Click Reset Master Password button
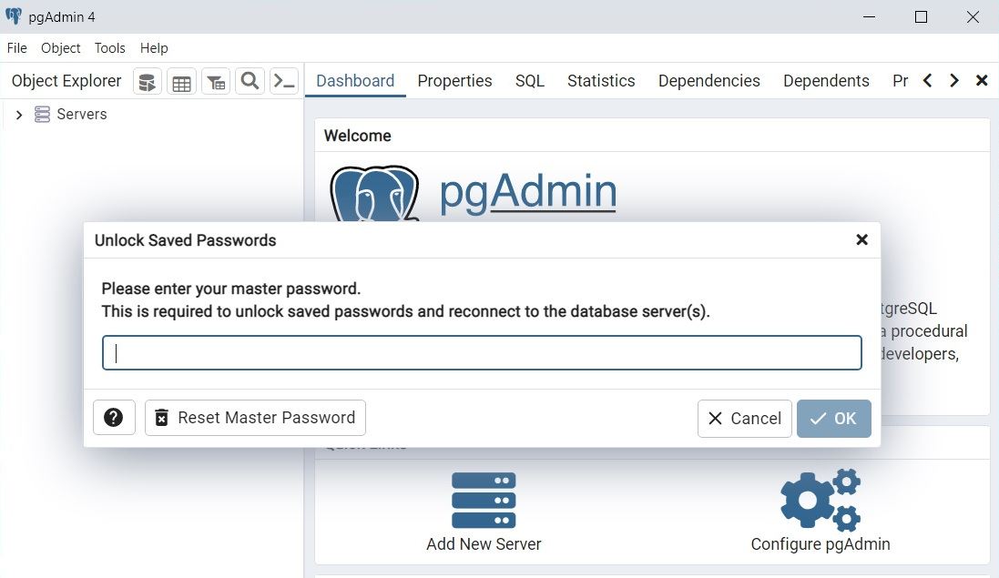 point(255,418)
